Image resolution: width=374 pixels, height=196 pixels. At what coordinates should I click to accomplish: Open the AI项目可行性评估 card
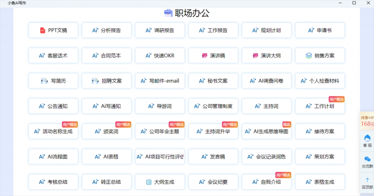[x=160, y=157]
